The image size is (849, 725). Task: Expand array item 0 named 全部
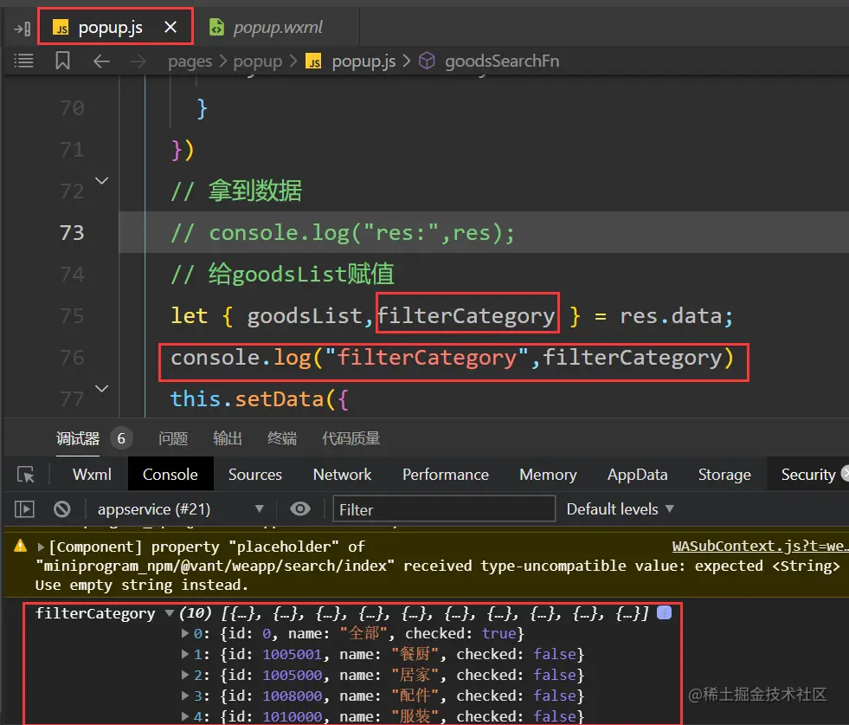click(184, 633)
